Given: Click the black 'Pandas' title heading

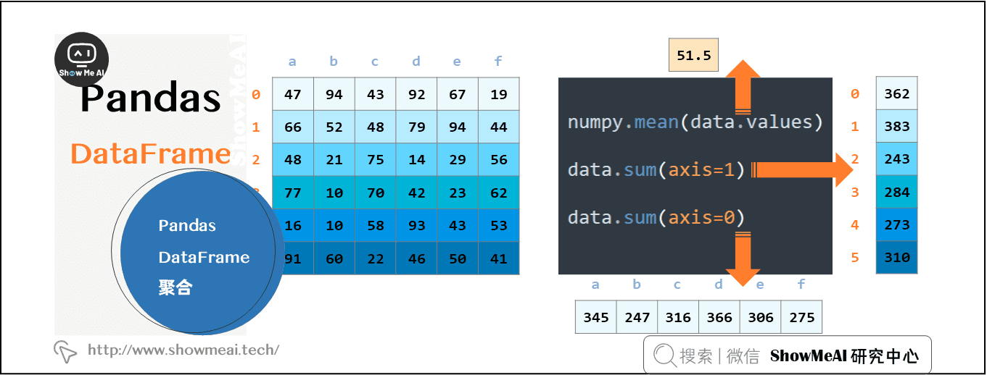Looking at the screenshot, I should click(150, 97).
